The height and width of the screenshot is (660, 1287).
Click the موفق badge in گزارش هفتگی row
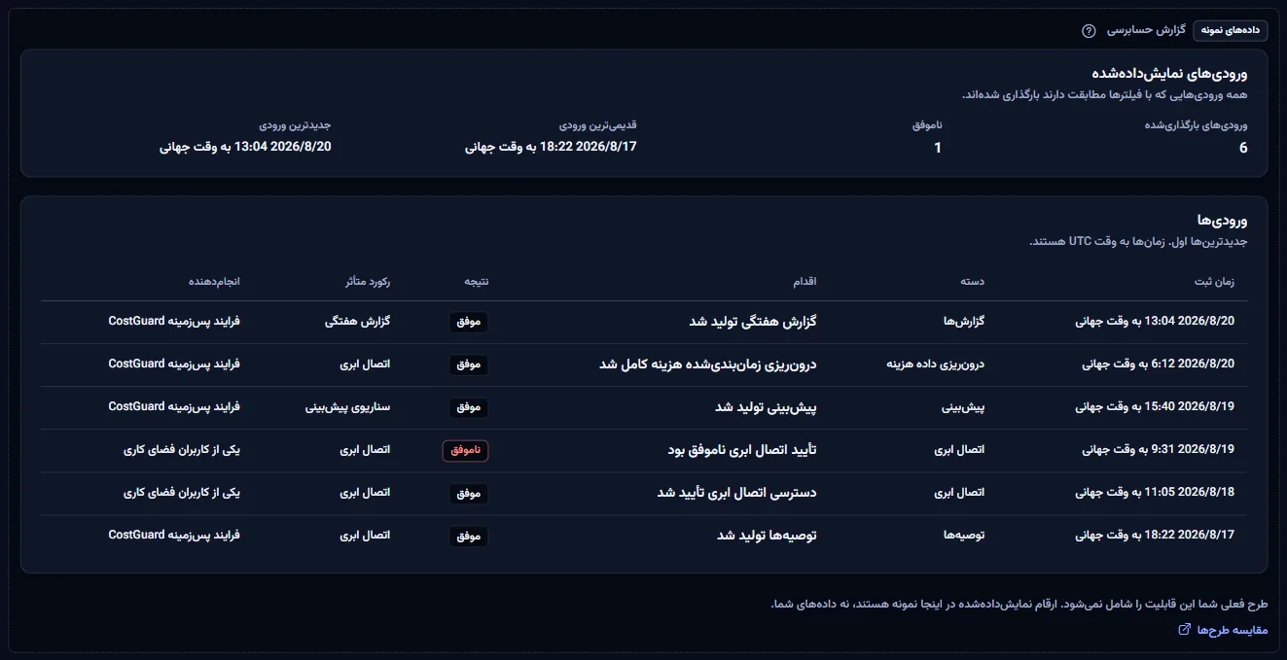point(469,323)
